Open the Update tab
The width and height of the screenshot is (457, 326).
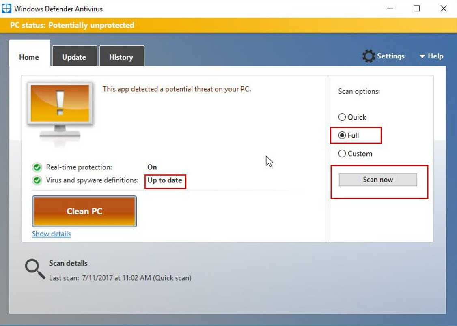click(x=74, y=57)
